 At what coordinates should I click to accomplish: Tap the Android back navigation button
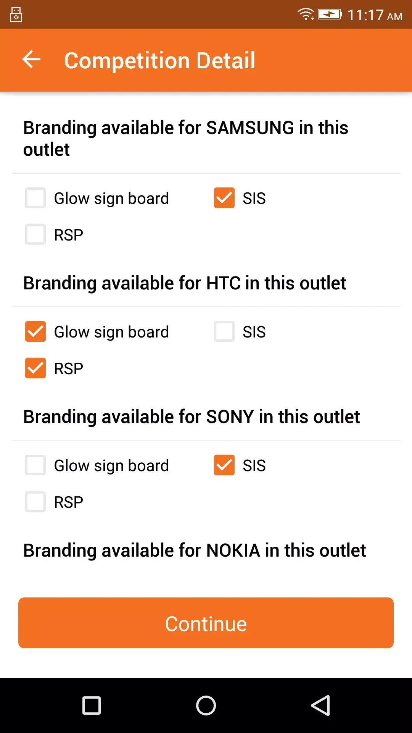point(320,705)
